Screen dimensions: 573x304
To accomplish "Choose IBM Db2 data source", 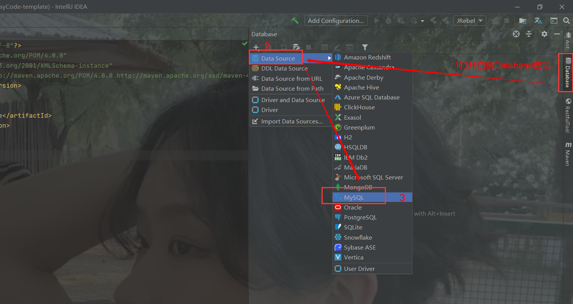I will coord(372,157).
